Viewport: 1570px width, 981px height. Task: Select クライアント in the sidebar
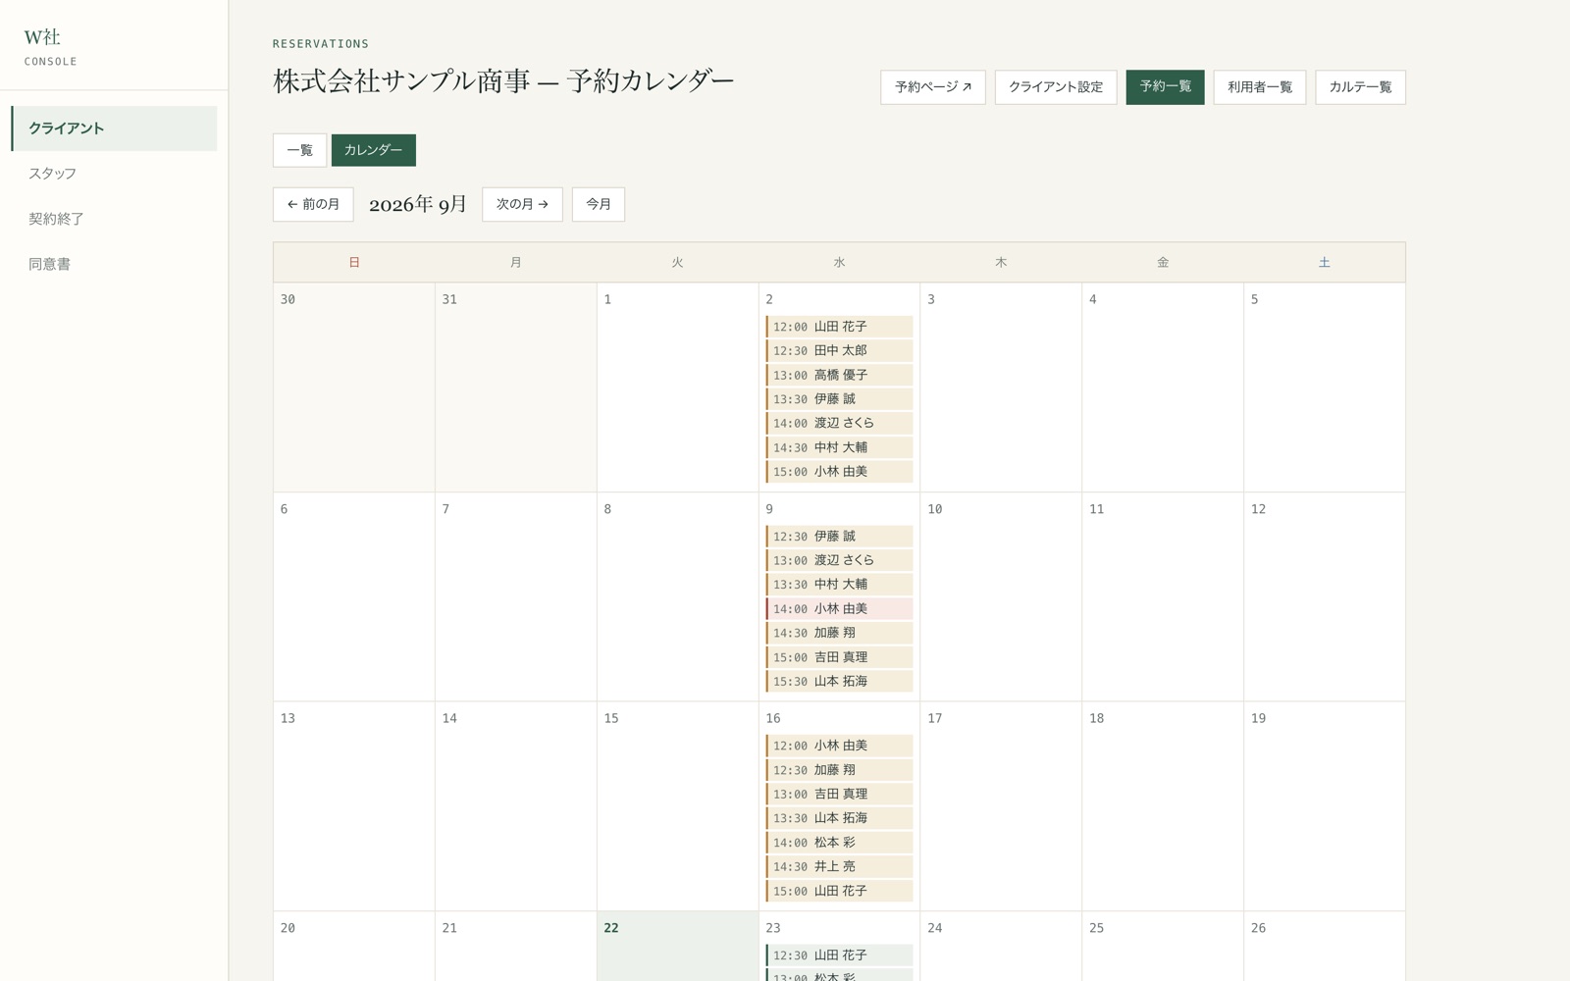coord(114,129)
